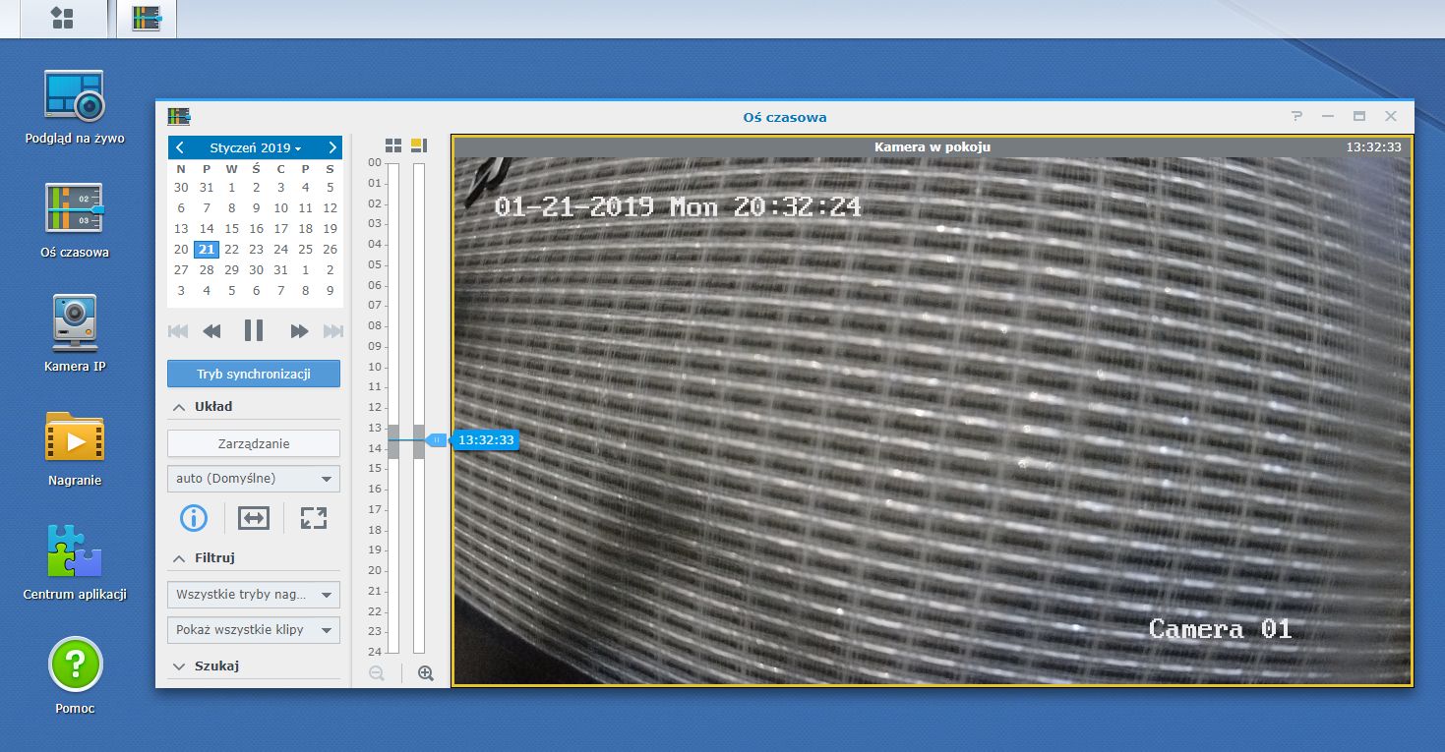
Task: Select January 21 in the calendar
Action: tap(207, 249)
